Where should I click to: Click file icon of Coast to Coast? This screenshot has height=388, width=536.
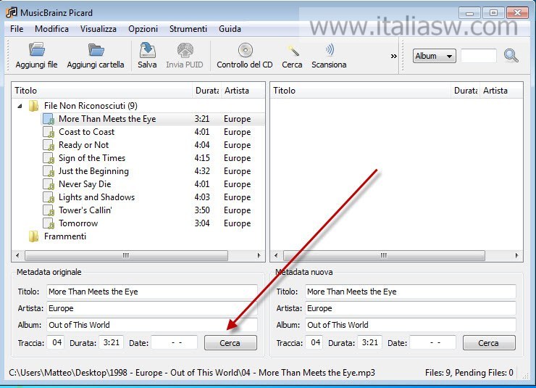click(x=49, y=132)
